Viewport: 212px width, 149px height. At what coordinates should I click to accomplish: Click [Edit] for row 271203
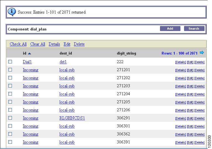point(190,86)
